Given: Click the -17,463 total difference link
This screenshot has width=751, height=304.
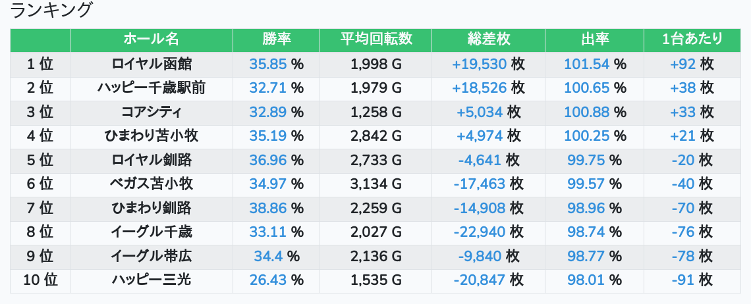Looking at the screenshot, I should (480, 184).
